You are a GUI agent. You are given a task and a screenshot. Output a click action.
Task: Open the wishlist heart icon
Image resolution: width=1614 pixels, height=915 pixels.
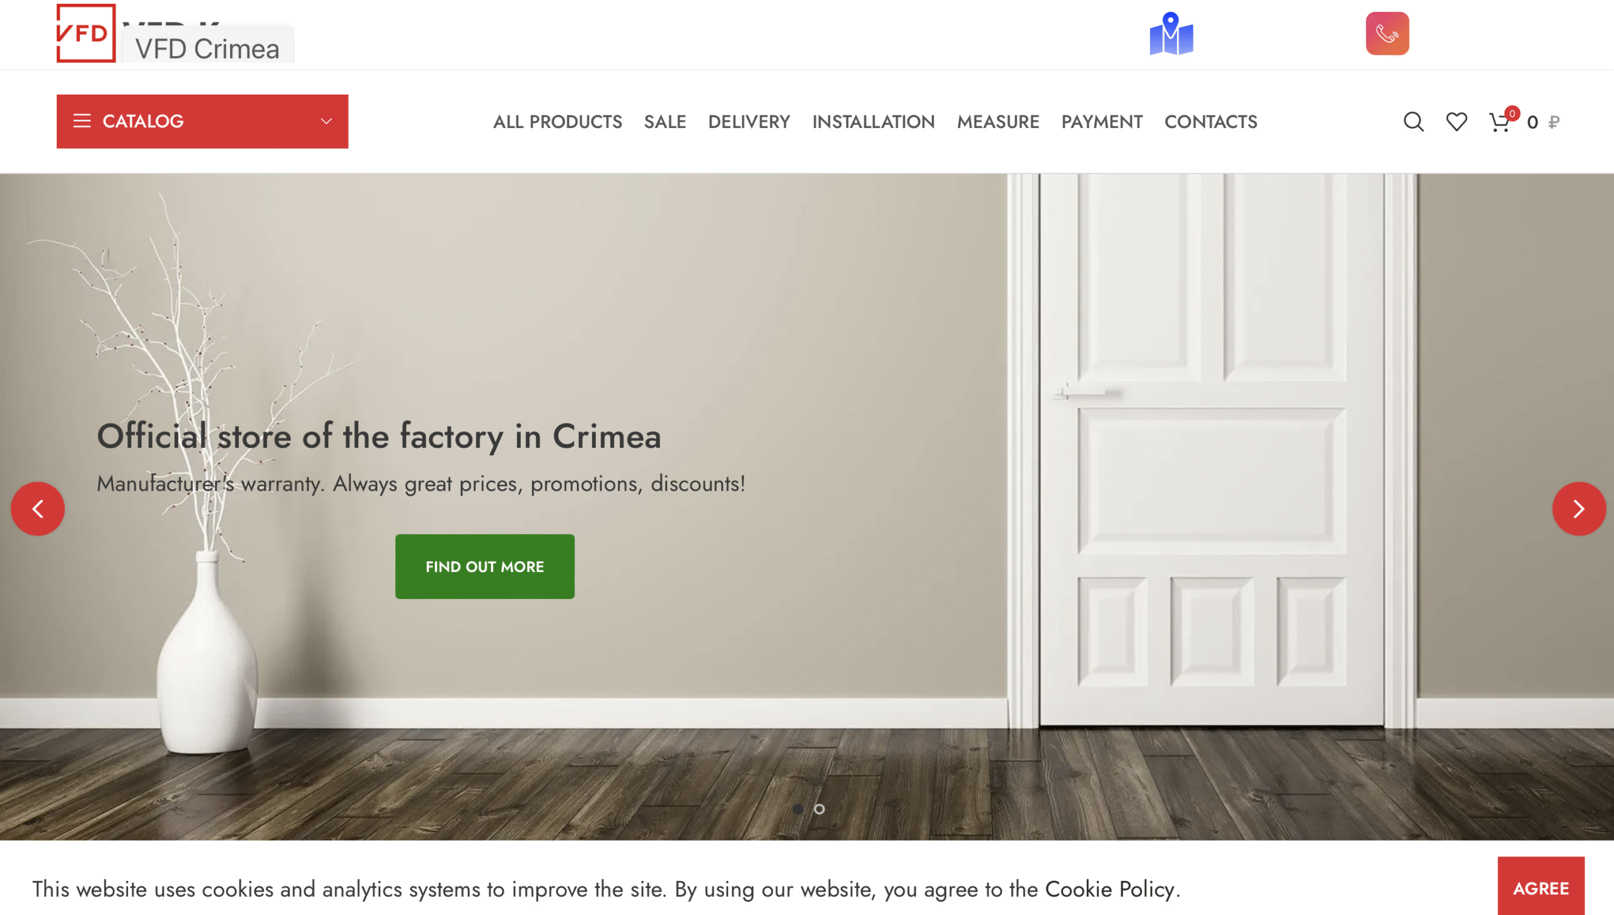[1456, 122]
